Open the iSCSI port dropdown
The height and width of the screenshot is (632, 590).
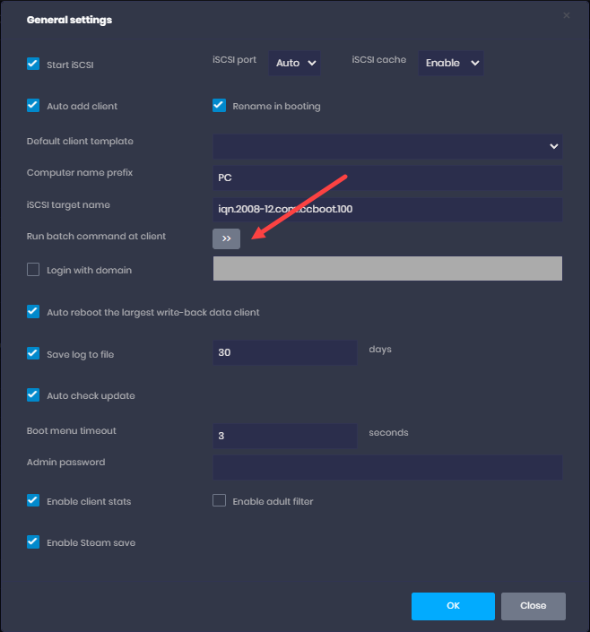pos(294,63)
